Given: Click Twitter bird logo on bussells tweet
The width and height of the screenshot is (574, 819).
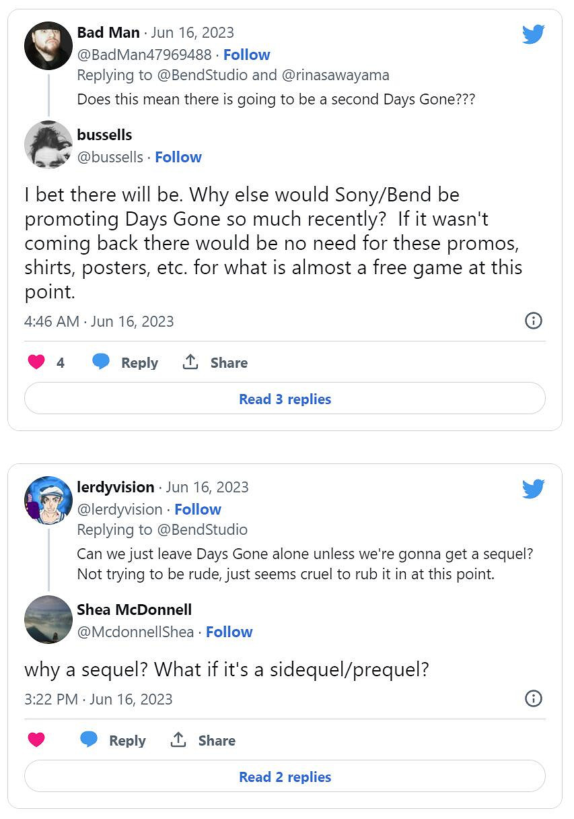Looking at the screenshot, I should (533, 34).
